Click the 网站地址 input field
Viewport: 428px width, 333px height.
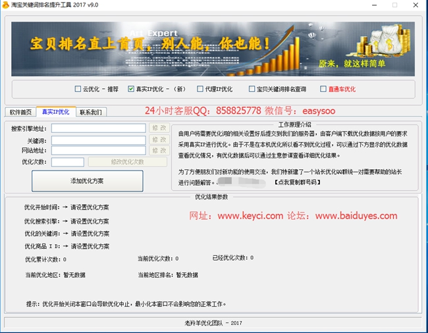[99, 150]
